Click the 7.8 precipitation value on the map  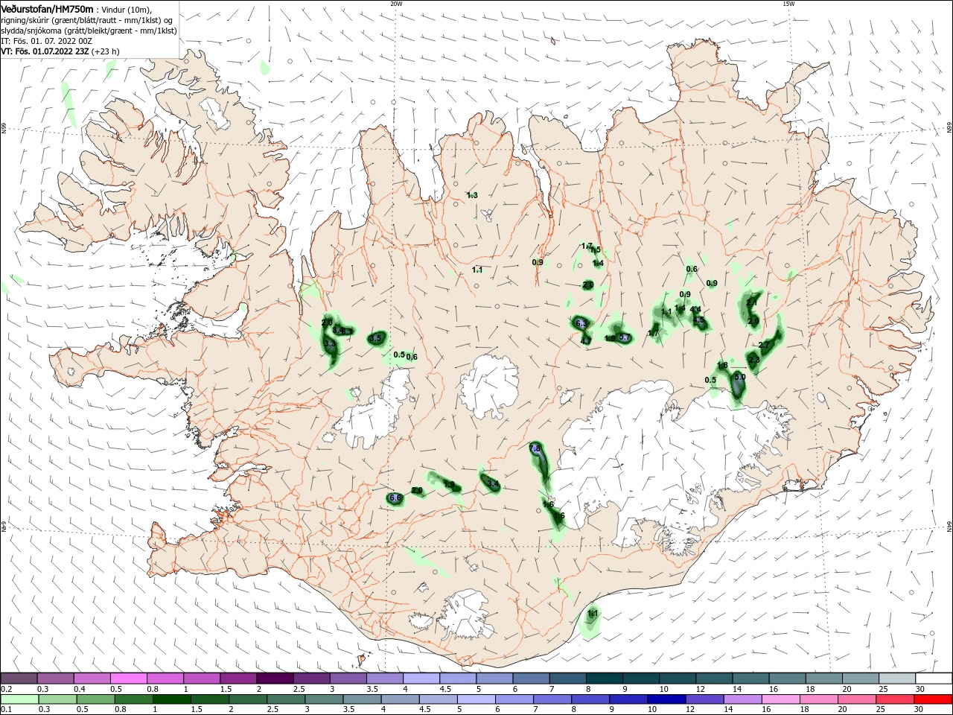(535, 448)
